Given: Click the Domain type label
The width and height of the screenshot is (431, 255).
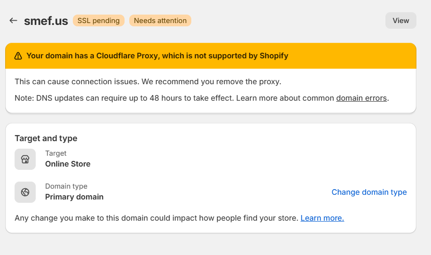Looking at the screenshot, I should [x=66, y=186].
